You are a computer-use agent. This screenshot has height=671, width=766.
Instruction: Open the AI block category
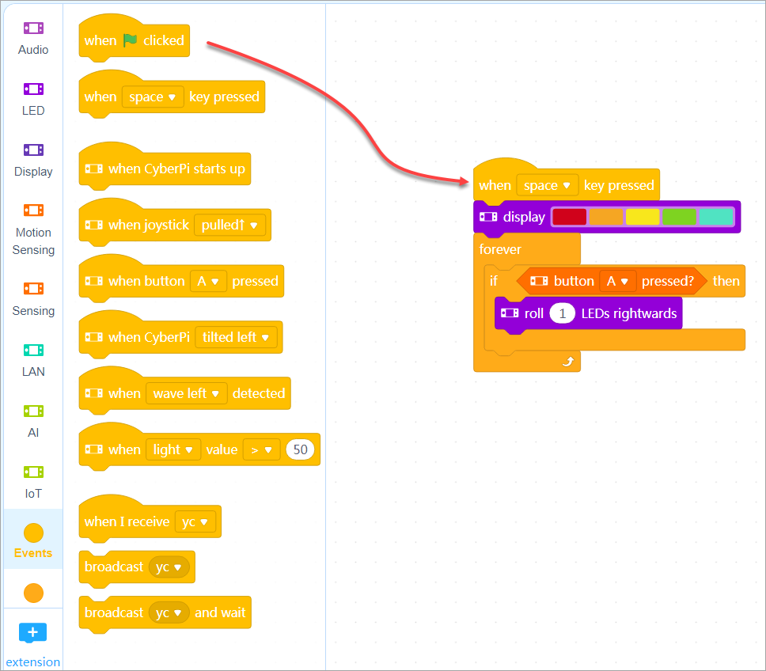pos(33,421)
